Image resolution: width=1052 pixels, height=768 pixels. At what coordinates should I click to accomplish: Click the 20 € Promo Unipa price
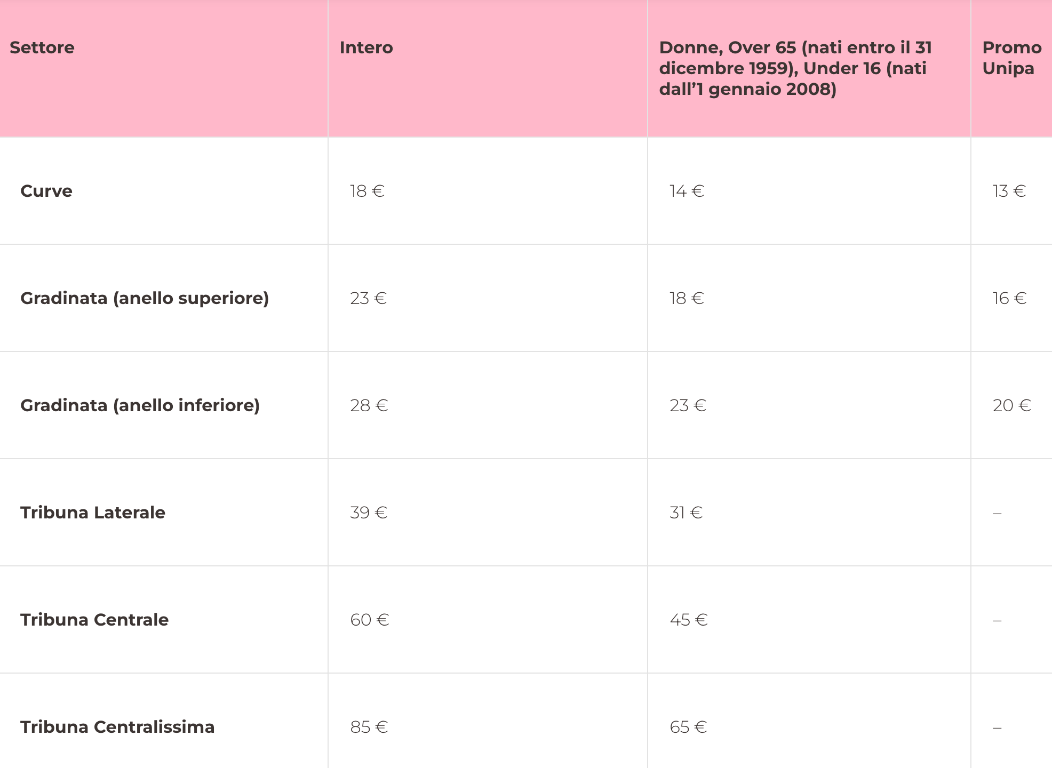(1012, 405)
